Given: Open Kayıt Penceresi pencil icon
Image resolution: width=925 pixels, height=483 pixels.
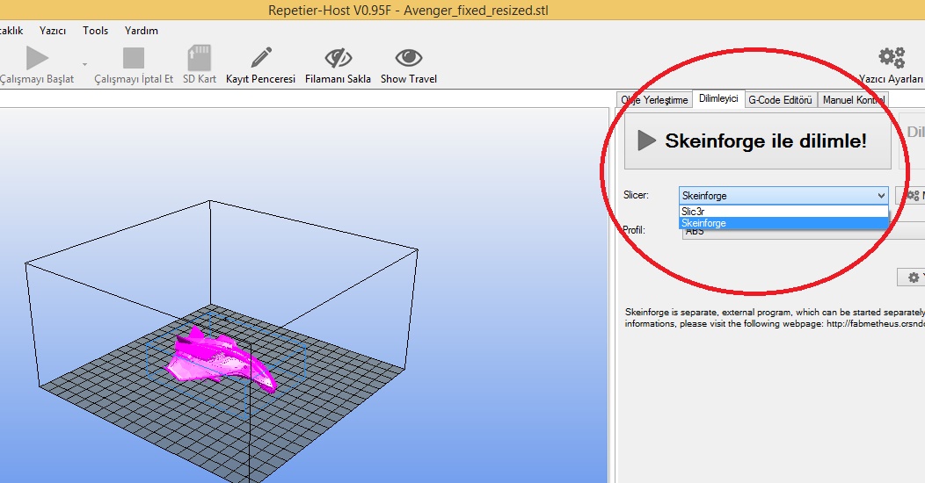Looking at the screenshot, I should click(261, 58).
